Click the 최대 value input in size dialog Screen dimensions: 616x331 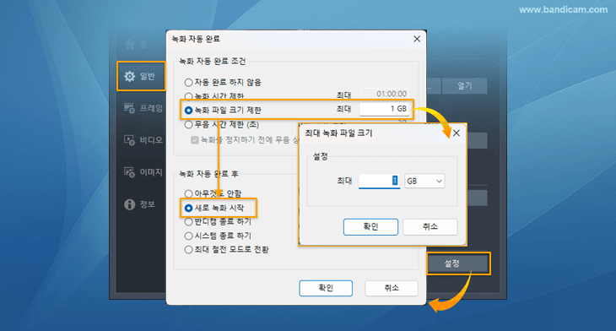[379, 181]
